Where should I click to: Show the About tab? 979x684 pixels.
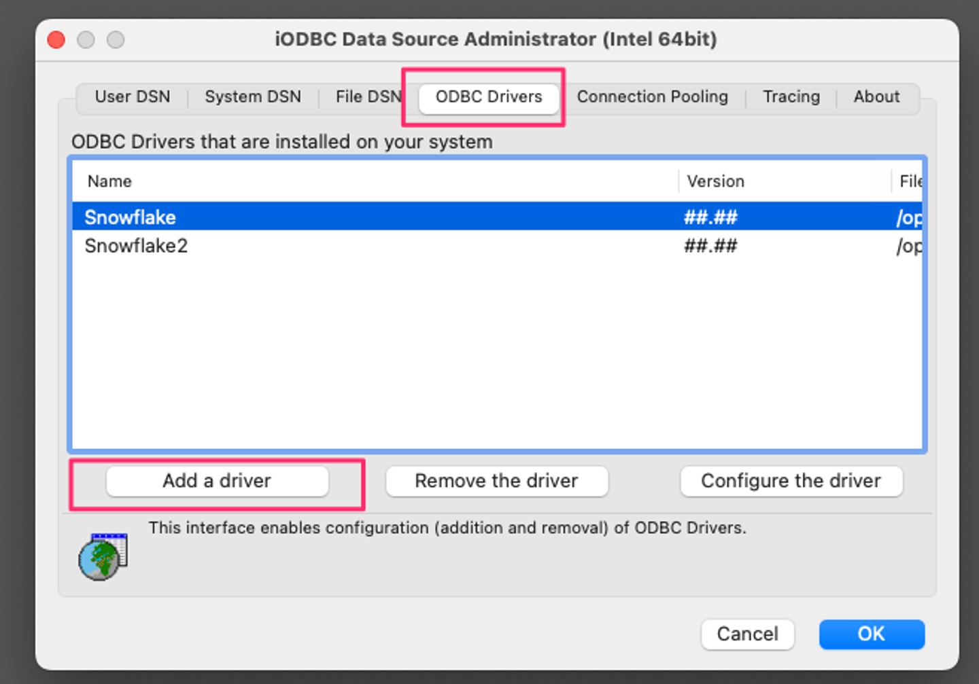876,97
